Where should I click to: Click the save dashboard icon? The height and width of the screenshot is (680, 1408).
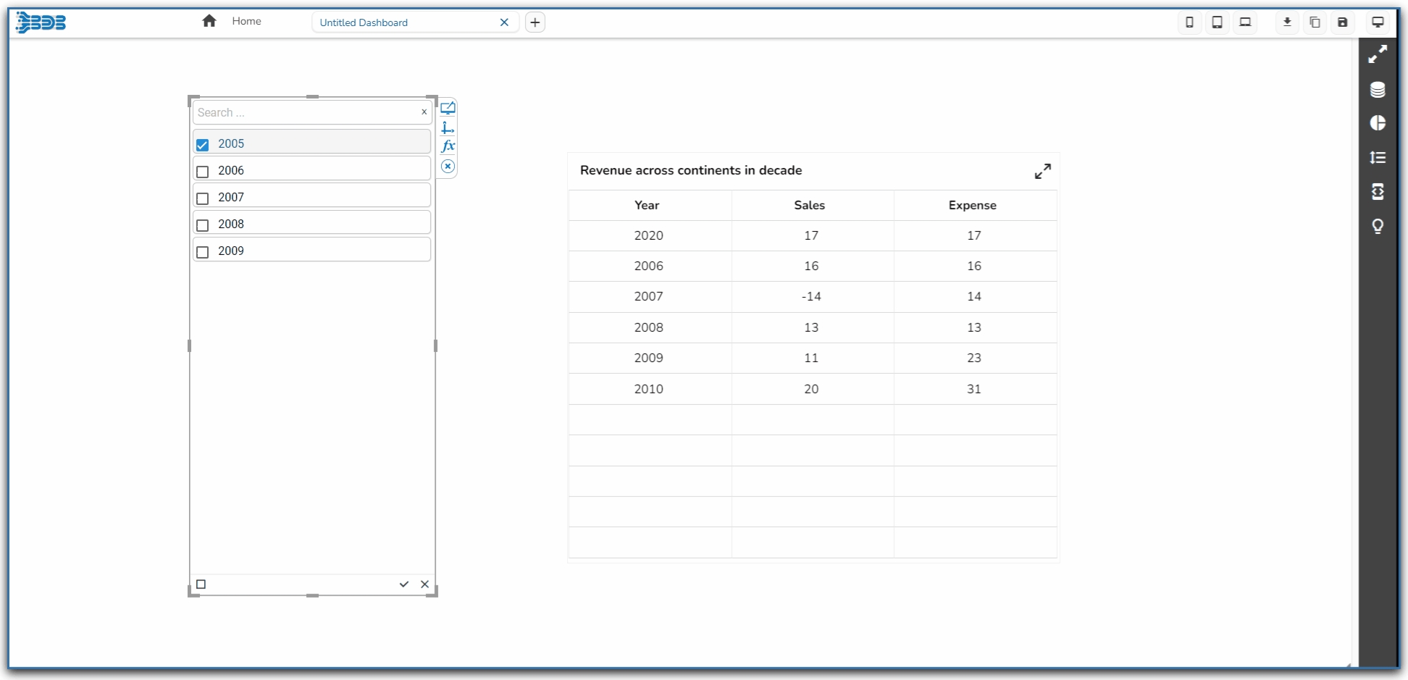[1342, 22]
